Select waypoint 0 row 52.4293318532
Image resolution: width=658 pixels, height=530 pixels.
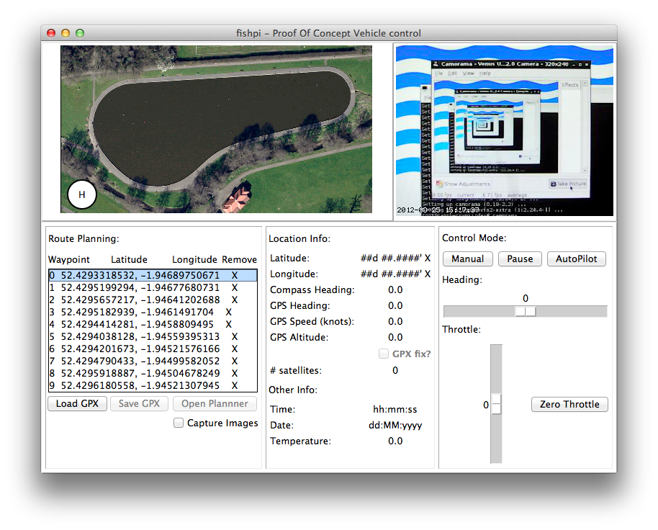pyautogui.click(x=153, y=275)
